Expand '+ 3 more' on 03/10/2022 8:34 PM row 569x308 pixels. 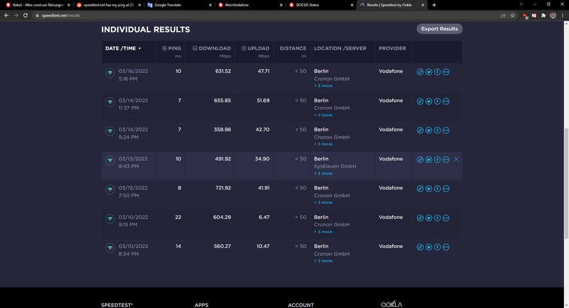tap(323, 261)
